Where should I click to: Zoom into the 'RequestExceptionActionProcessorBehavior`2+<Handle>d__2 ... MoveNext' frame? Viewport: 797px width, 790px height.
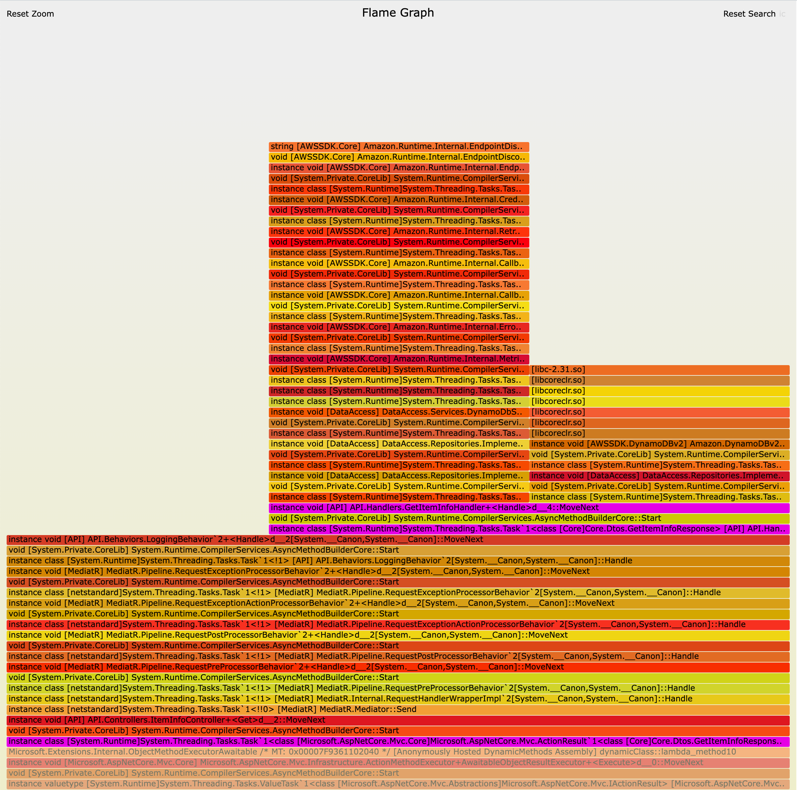[398, 603]
